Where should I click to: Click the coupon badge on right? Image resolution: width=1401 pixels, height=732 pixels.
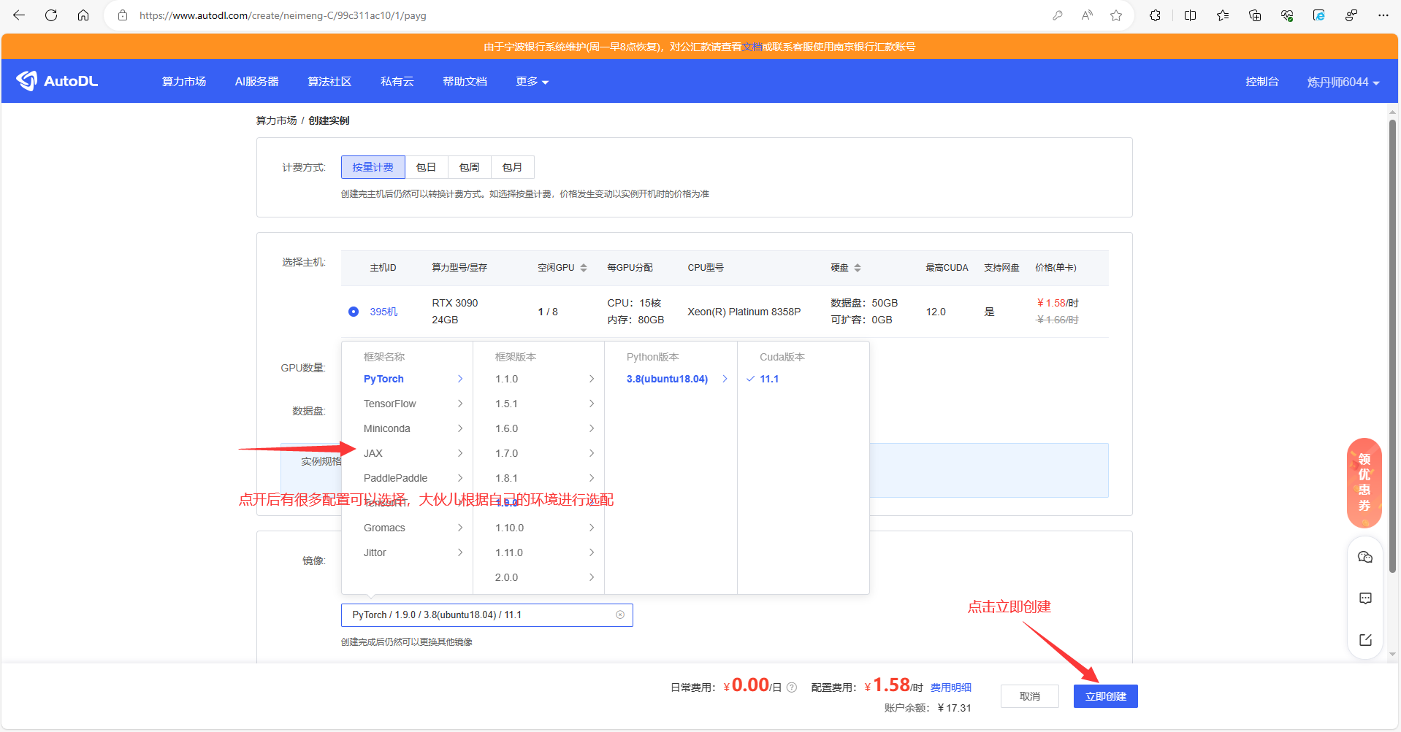pos(1364,482)
